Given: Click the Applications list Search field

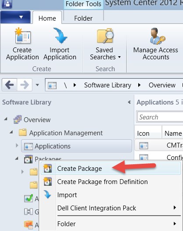Looking at the screenshot, I should (x=160, y=117).
